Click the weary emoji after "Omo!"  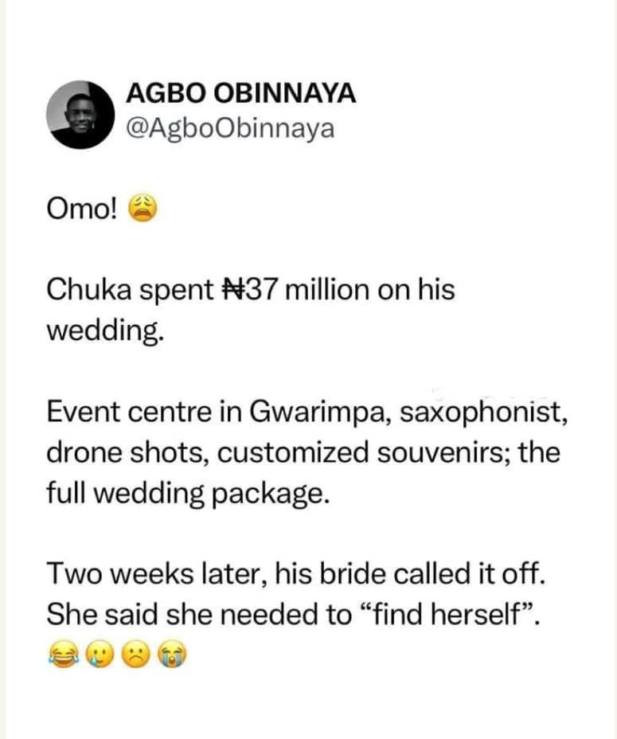coord(144,210)
